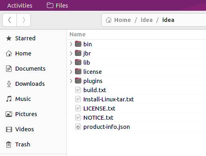The image size is (206, 156).
Task: Open Trash in the sidebar
Action: tap(33, 144)
